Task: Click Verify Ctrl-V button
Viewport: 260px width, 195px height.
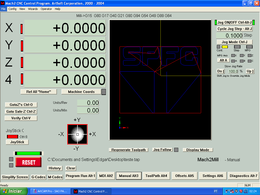Action: click(x=21, y=118)
